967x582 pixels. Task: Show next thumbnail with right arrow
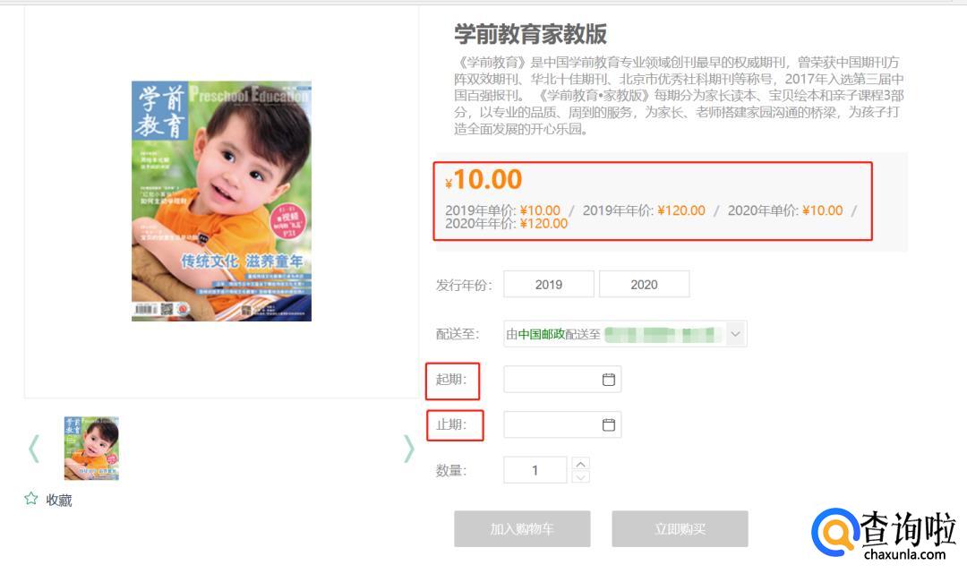click(408, 449)
